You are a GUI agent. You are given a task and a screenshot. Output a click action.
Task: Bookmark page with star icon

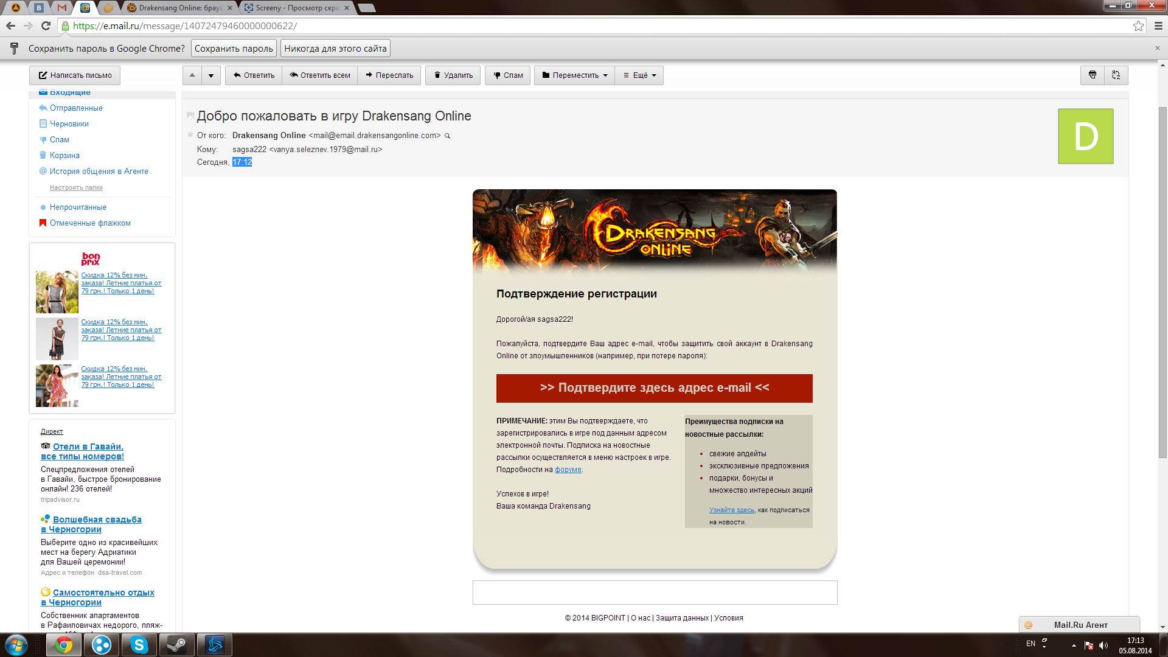point(1138,26)
